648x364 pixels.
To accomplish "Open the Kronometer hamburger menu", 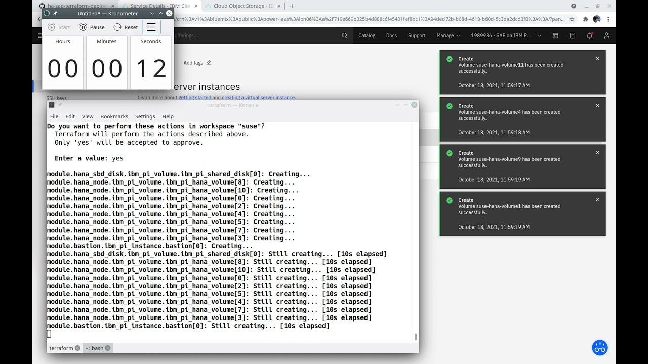I will point(151,27).
